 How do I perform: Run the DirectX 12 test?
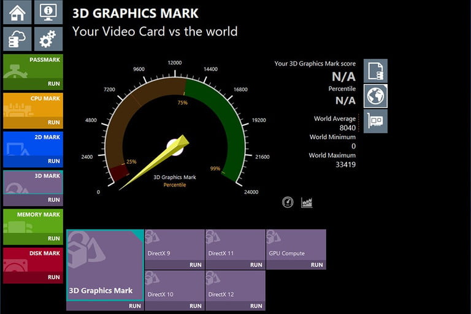coord(235,306)
